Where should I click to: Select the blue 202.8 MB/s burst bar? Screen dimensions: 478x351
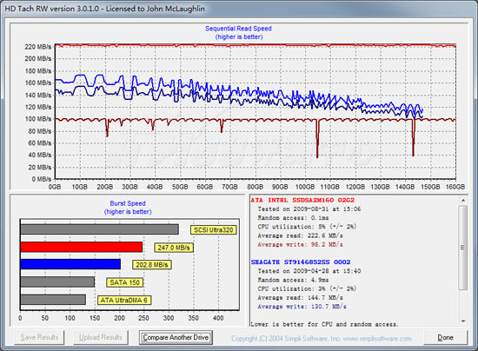click(x=70, y=264)
